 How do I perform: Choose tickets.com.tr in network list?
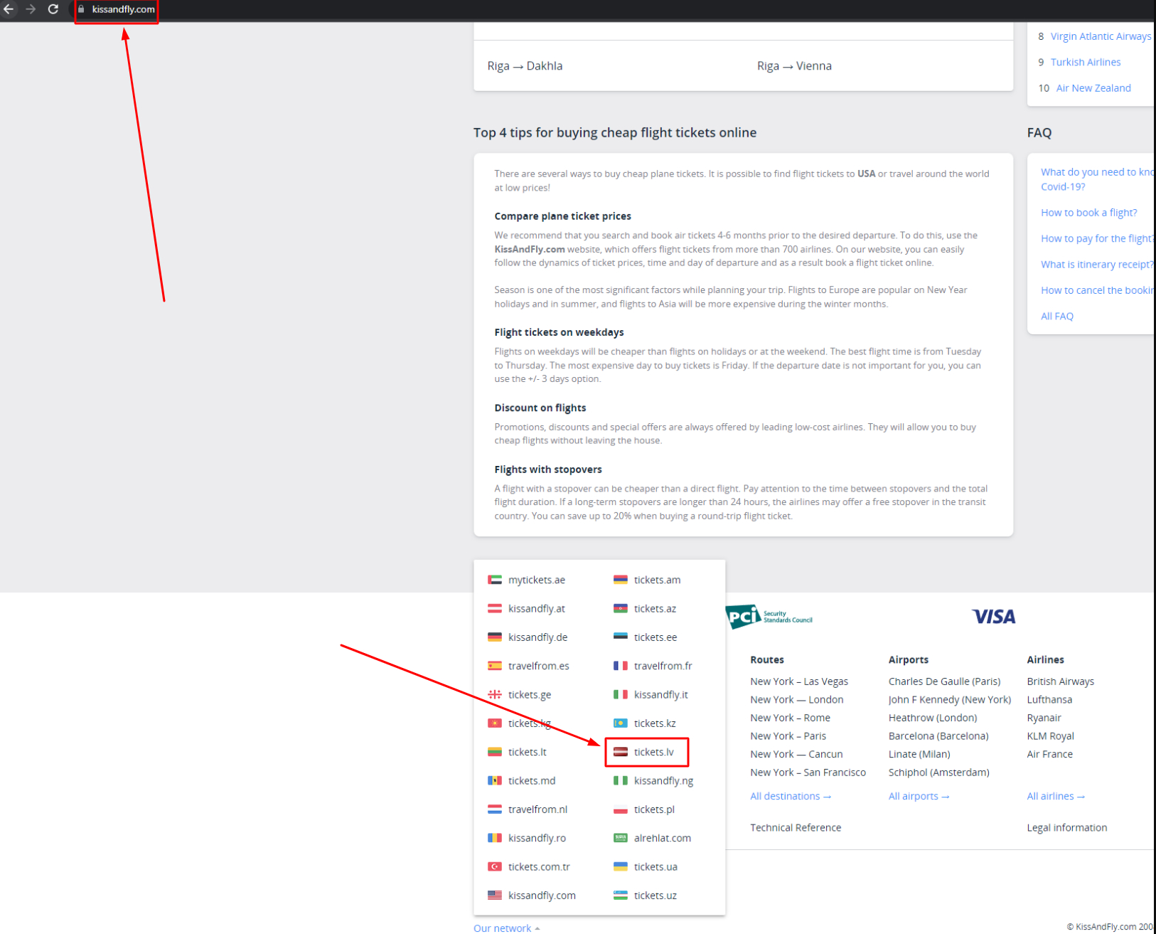[x=539, y=866]
